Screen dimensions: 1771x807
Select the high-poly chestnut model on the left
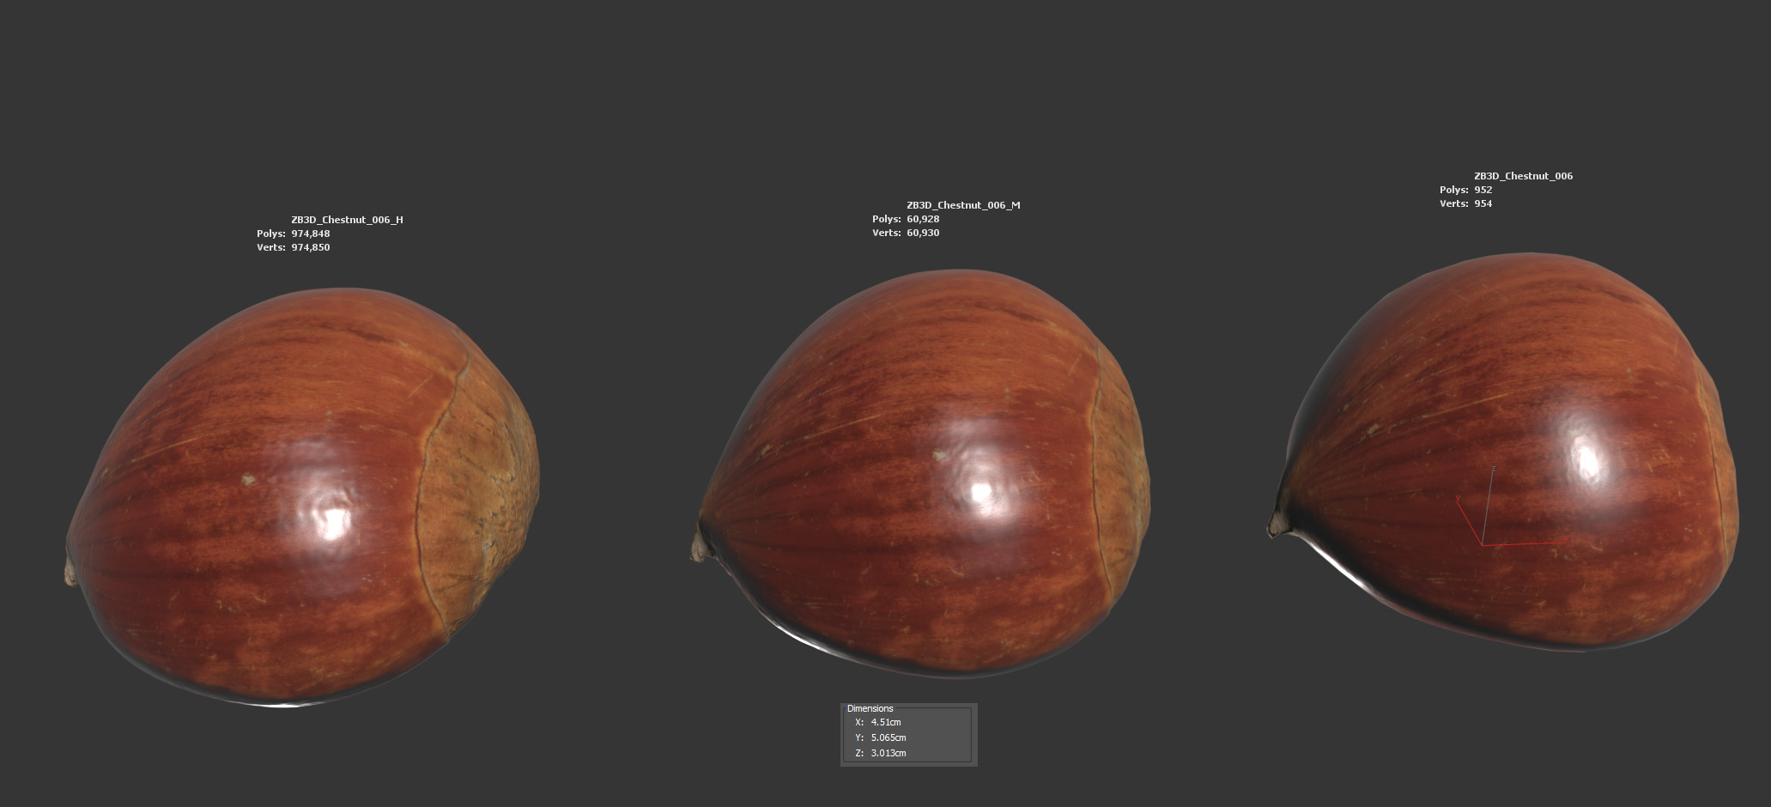[300, 498]
